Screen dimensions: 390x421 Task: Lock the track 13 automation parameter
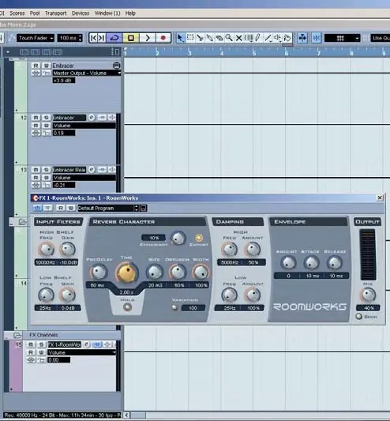tap(46, 185)
